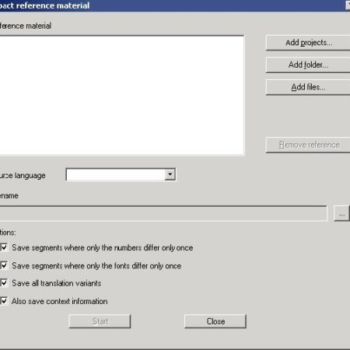Open the Add folder... dialog

(308, 65)
